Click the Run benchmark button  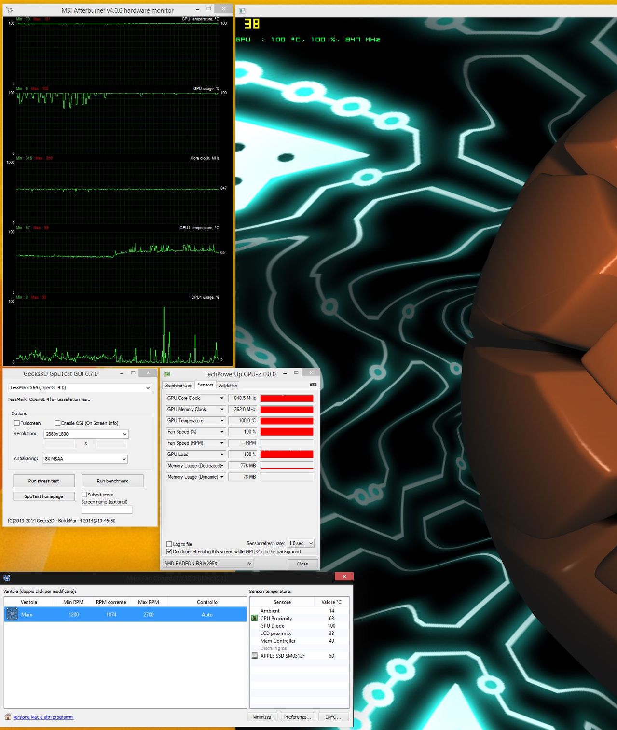coord(112,481)
